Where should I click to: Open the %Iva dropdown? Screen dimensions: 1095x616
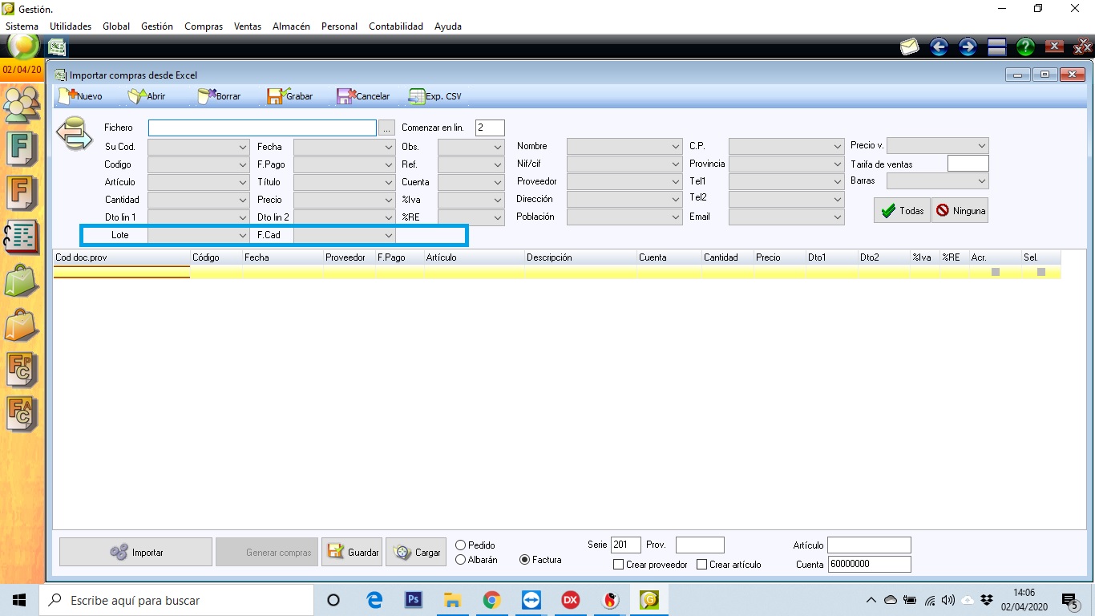coord(471,200)
